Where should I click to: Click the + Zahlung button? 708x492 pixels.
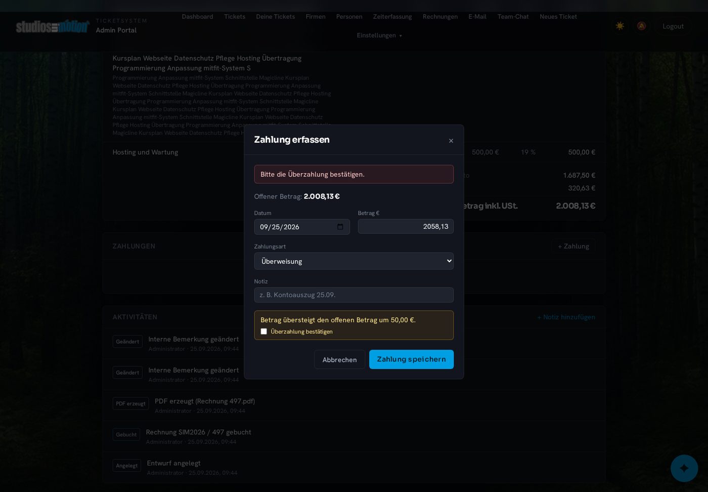click(x=573, y=247)
